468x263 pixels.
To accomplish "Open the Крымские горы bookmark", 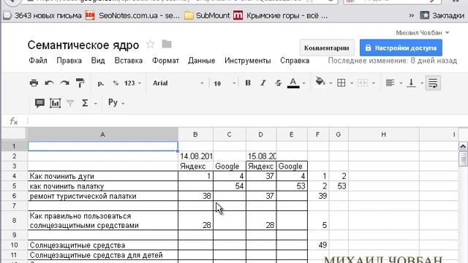I will pos(281,15).
